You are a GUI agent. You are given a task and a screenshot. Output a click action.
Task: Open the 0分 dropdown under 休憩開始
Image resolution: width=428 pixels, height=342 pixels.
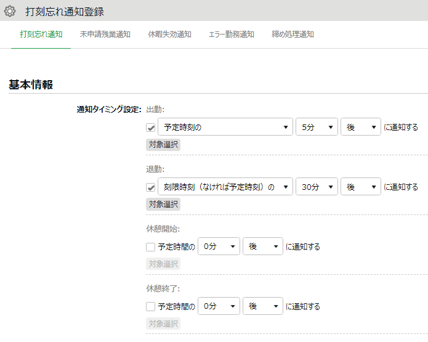pos(219,247)
